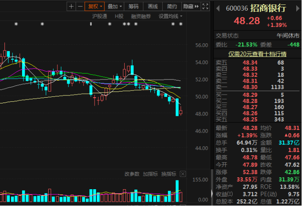Zoom in chart with the plus button
The width and height of the screenshot is (302, 206).
(x=71, y=6)
